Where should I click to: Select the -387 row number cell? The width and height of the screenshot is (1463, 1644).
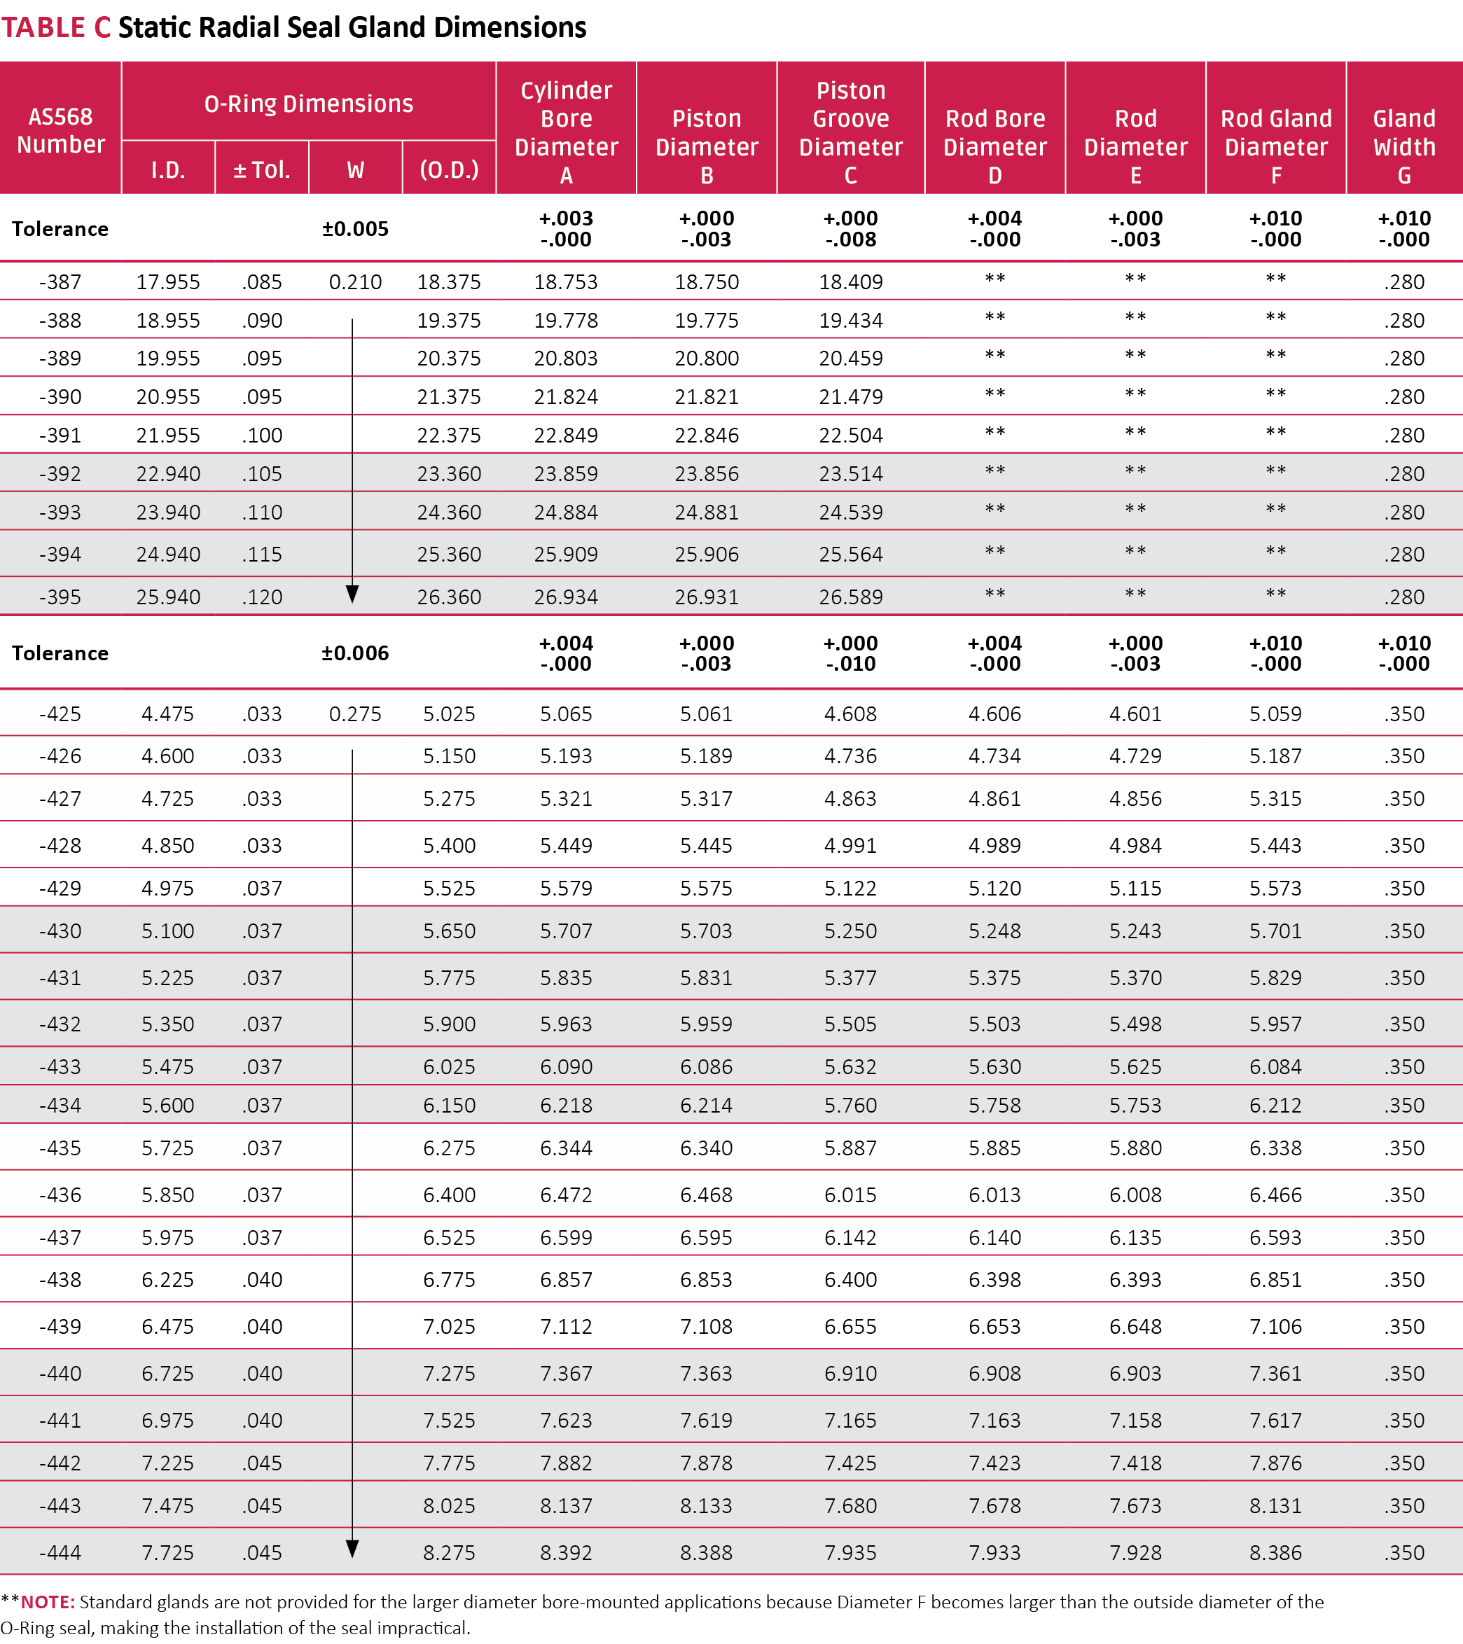(x=60, y=282)
